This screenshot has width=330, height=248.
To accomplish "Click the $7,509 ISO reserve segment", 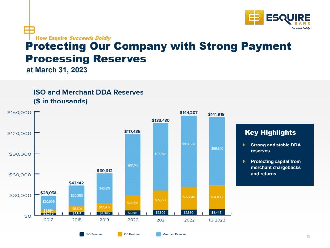I will (x=161, y=213).
